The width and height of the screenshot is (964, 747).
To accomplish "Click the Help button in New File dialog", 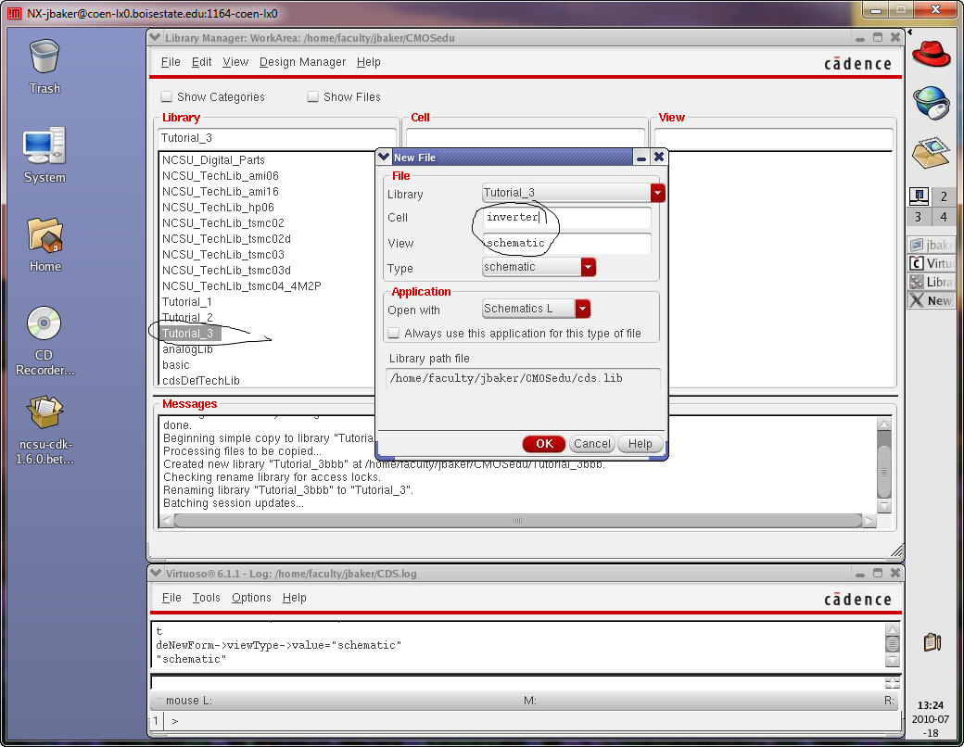I will [640, 443].
